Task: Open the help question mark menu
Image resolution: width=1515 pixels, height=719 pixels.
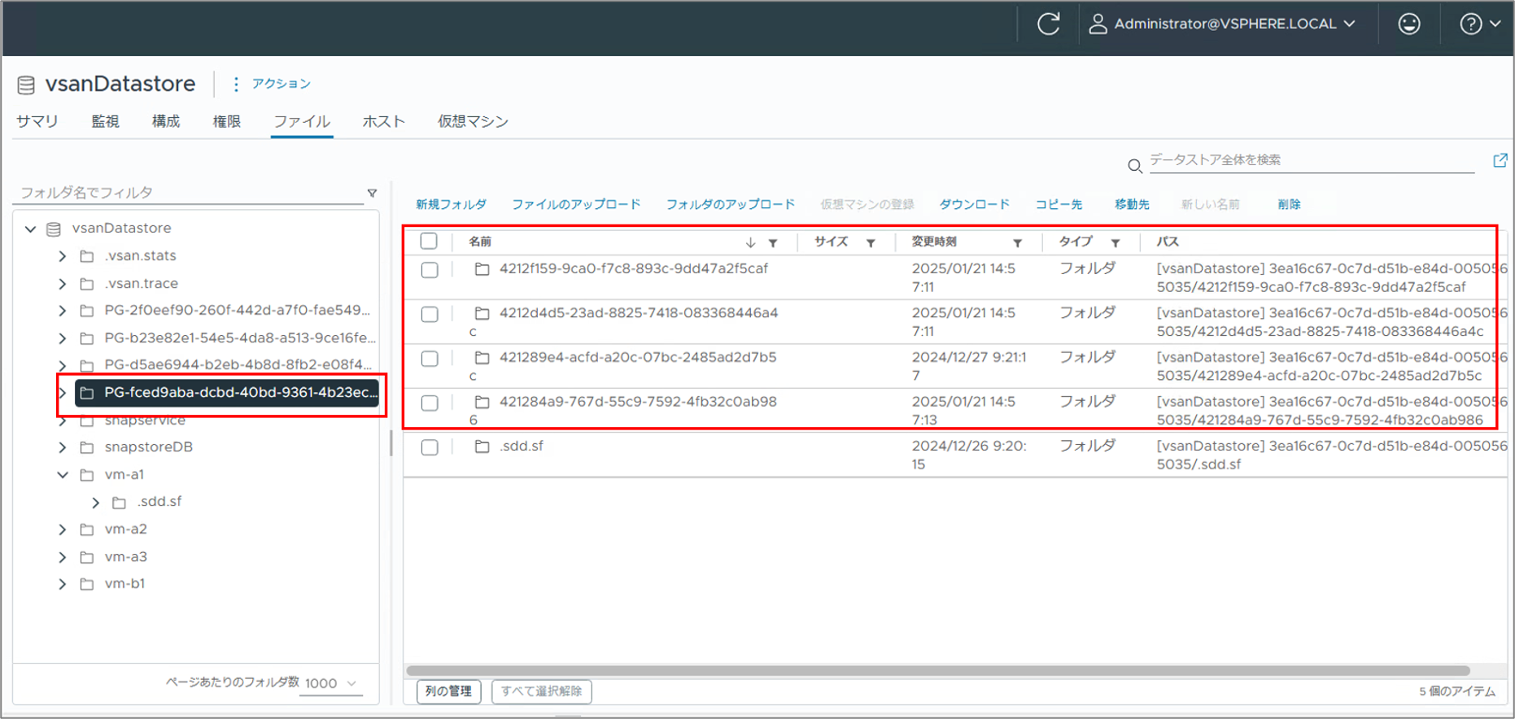Action: point(1478,24)
